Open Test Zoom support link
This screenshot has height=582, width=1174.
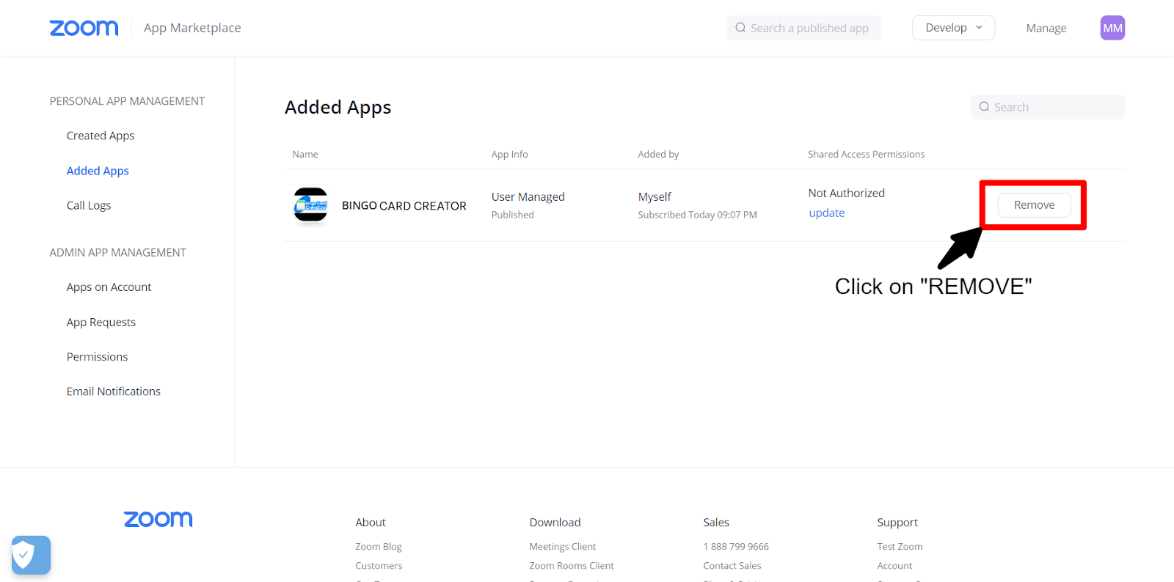(900, 547)
